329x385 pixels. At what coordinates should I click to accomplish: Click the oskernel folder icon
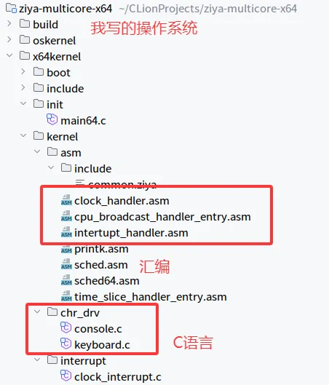(25, 39)
